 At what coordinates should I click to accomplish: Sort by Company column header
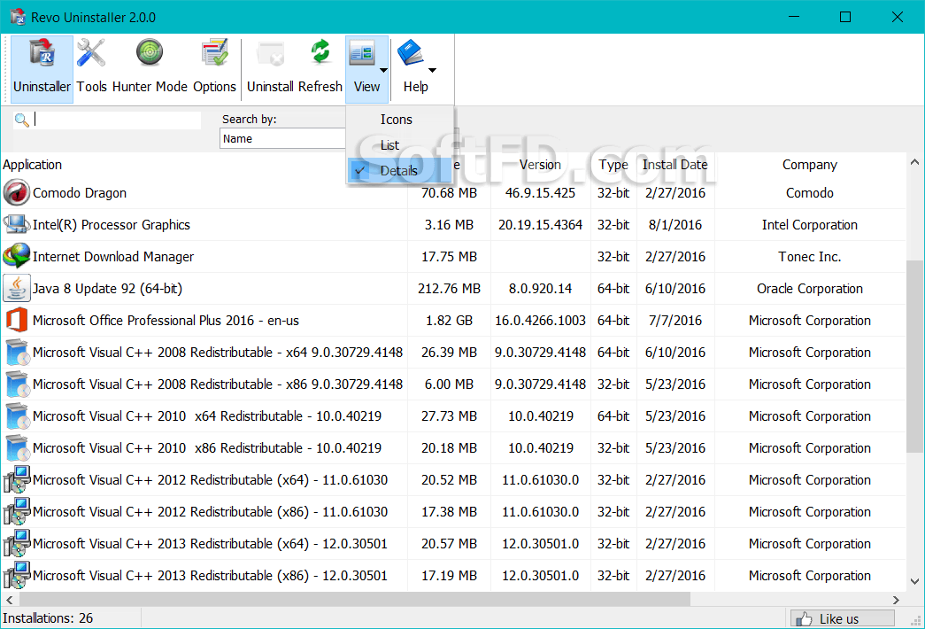[809, 165]
